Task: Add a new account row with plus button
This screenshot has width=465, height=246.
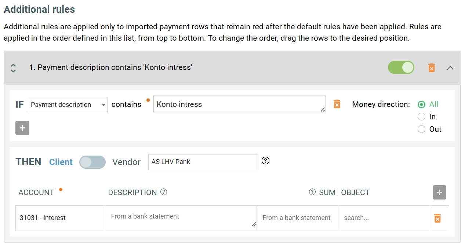Action: point(439,192)
